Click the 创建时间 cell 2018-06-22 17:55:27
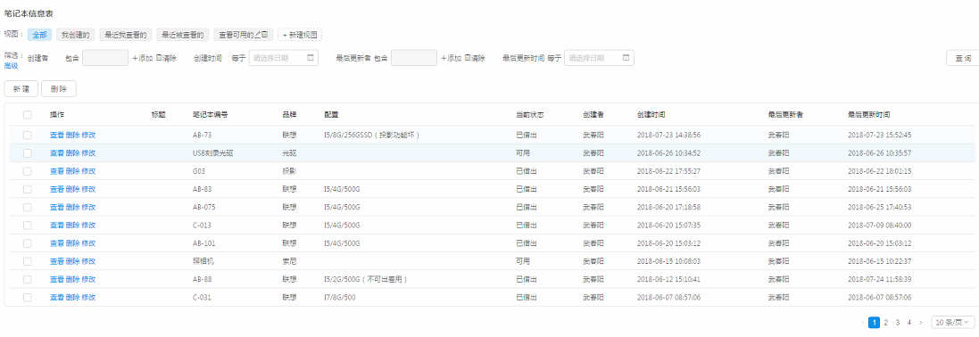The image size is (979, 337). pyautogui.click(x=668, y=171)
